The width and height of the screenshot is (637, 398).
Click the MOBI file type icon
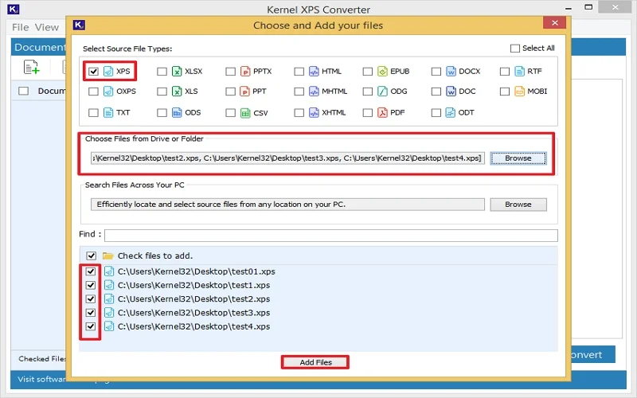pyautogui.click(x=520, y=92)
